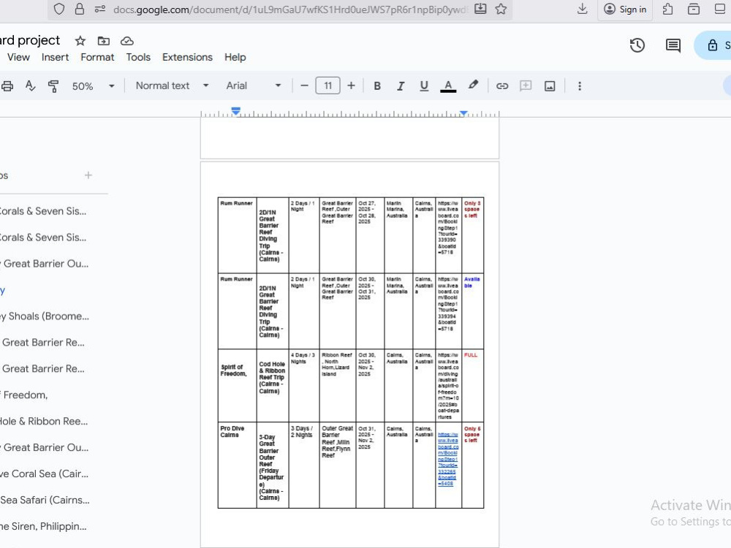This screenshot has width=731, height=548.
Task: Open the Normal text style dropdown
Action: (172, 85)
